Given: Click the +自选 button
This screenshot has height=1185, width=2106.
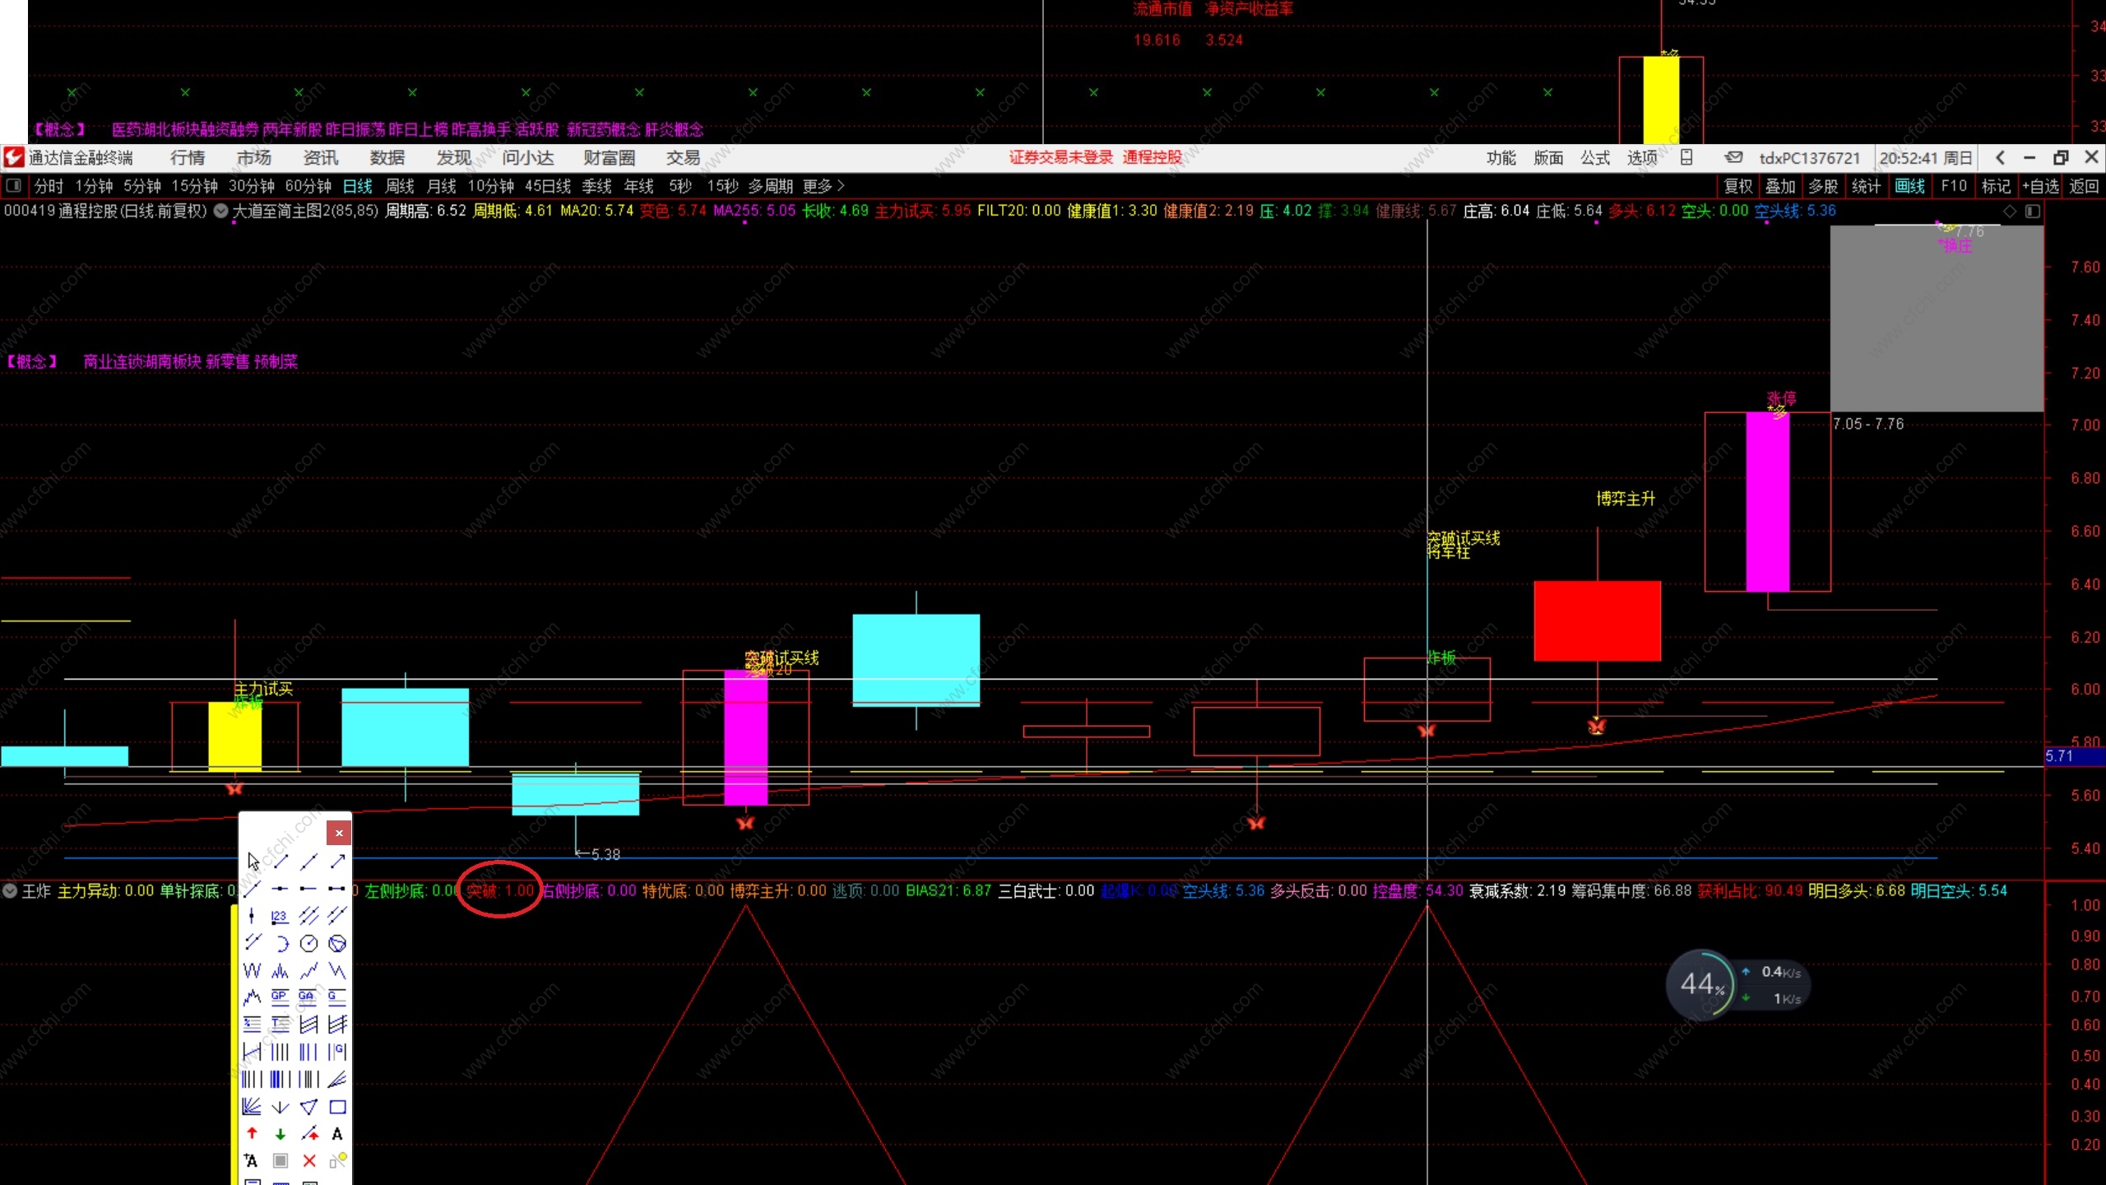Looking at the screenshot, I should 2040,186.
